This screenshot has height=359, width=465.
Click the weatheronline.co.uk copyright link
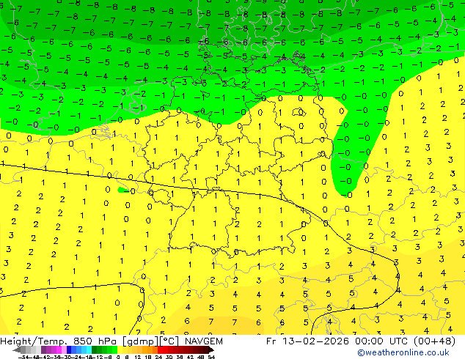click(403, 352)
